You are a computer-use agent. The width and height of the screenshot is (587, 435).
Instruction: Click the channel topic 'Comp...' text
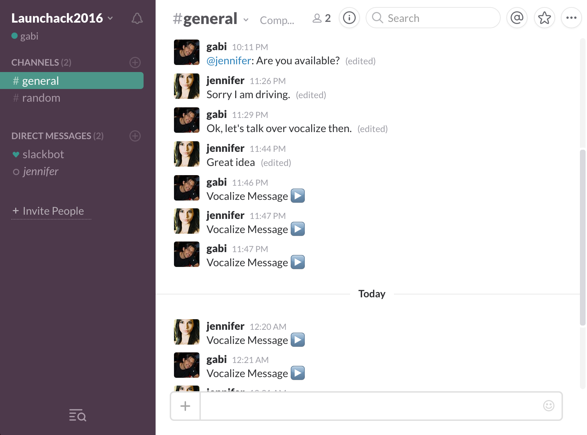[x=277, y=20]
